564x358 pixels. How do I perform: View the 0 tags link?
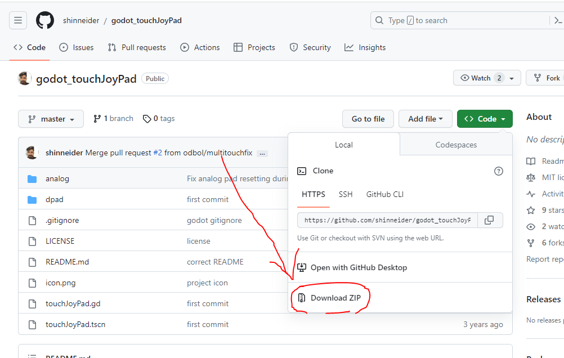(159, 119)
